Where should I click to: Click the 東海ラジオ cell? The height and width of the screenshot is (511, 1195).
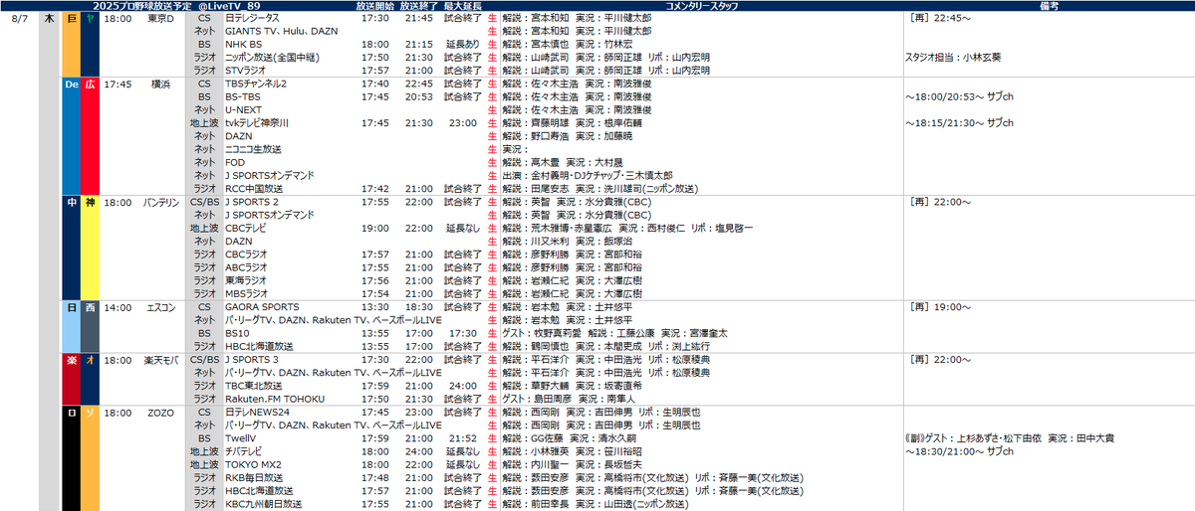[245, 280]
